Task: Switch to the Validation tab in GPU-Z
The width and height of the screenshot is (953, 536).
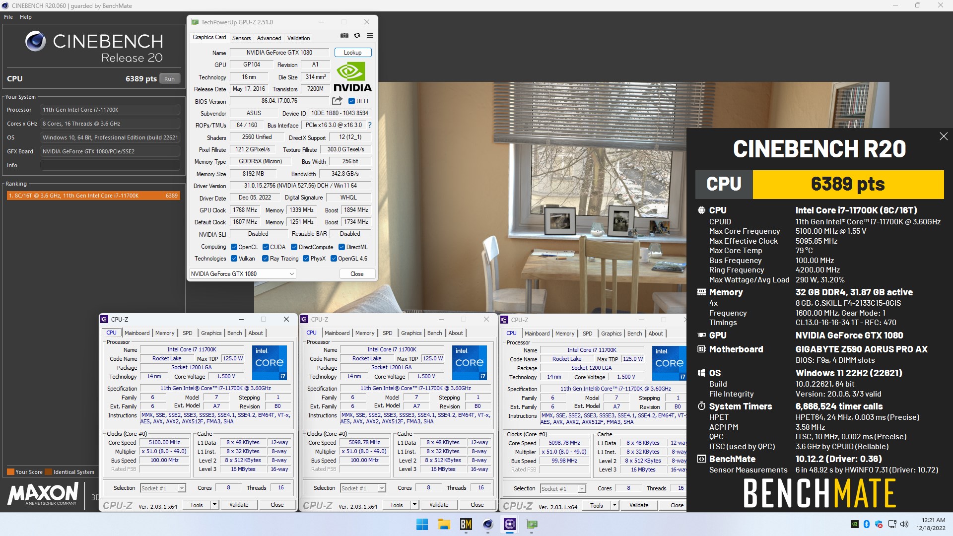Action: point(298,38)
